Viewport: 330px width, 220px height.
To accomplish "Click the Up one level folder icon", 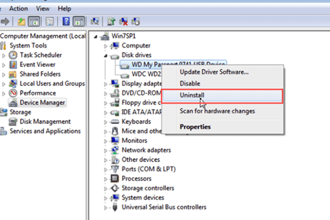I will click(x=21, y=22).
